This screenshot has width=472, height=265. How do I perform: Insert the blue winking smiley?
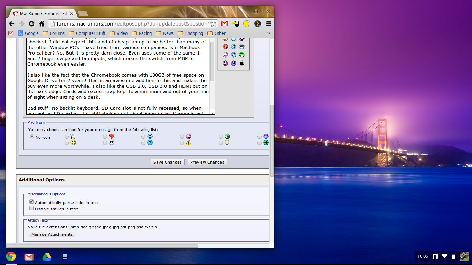(234, 55)
